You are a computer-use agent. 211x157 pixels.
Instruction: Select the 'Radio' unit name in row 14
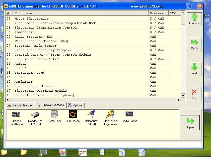[x=20, y=77]
